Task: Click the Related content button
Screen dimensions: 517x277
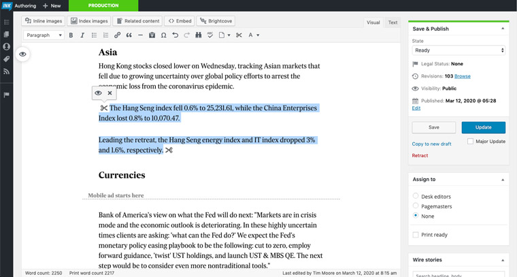Action: point(138,21)
